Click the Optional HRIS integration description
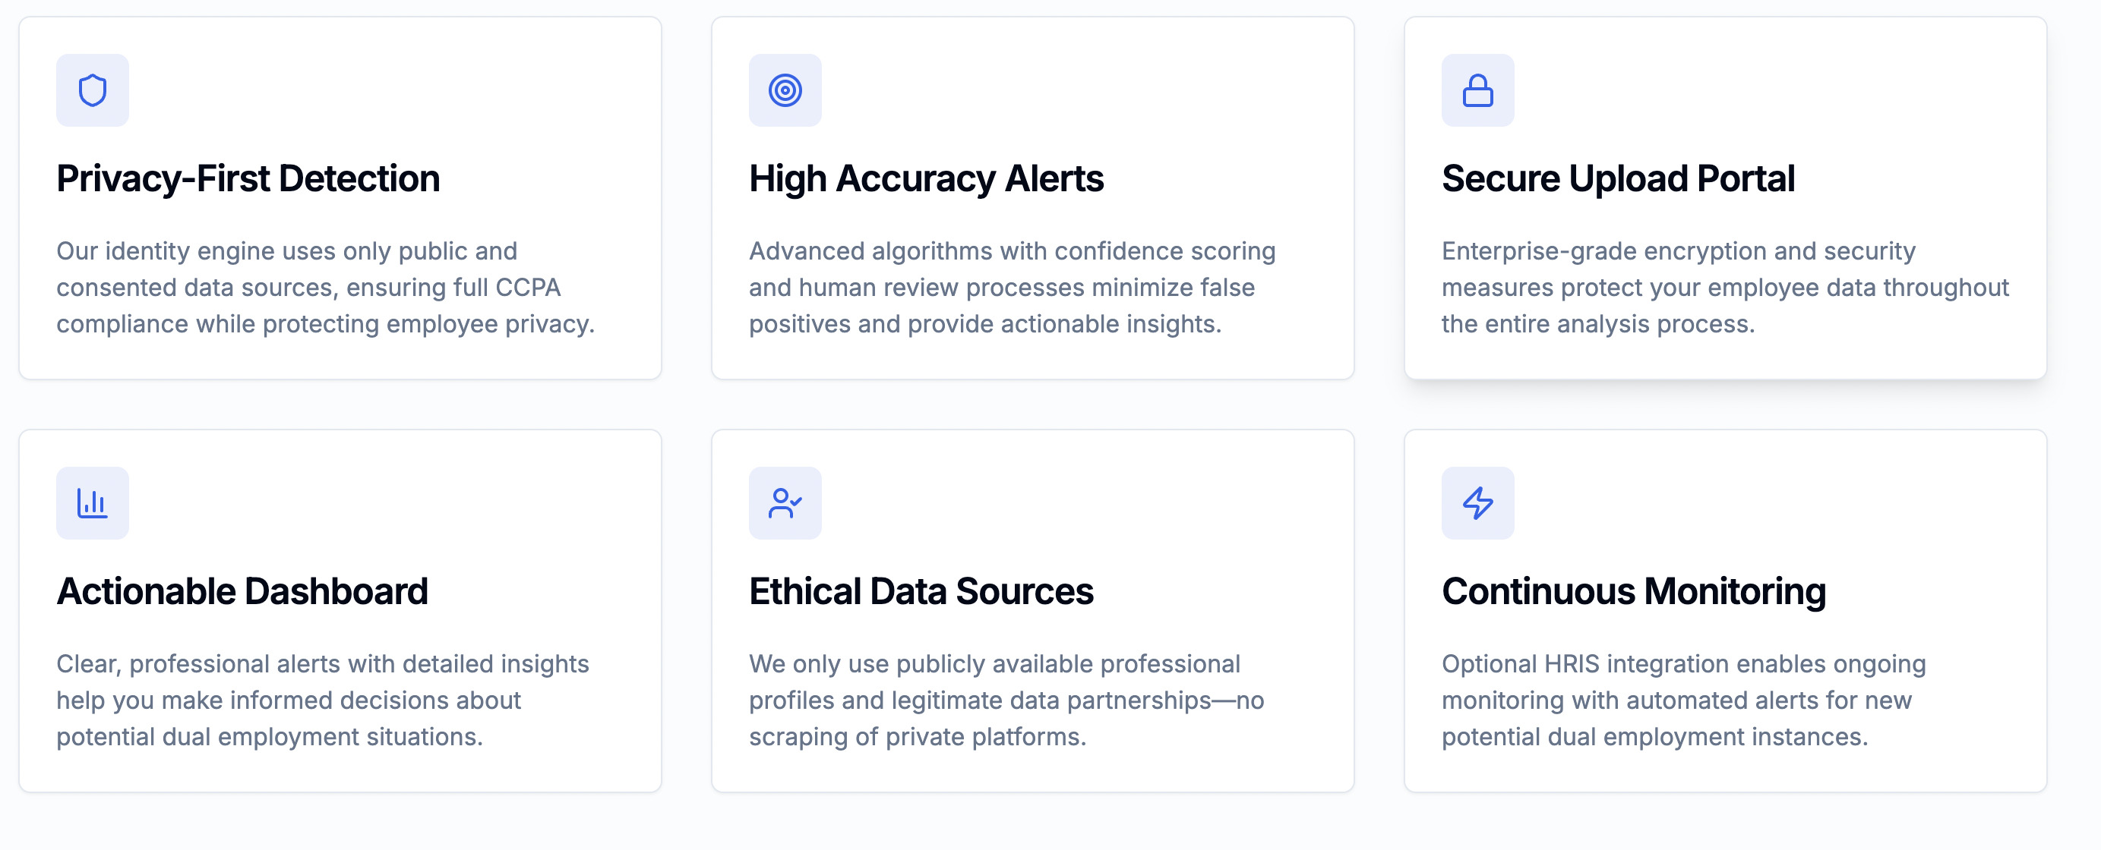2101x850 pixels. [x=1683, y=700]
